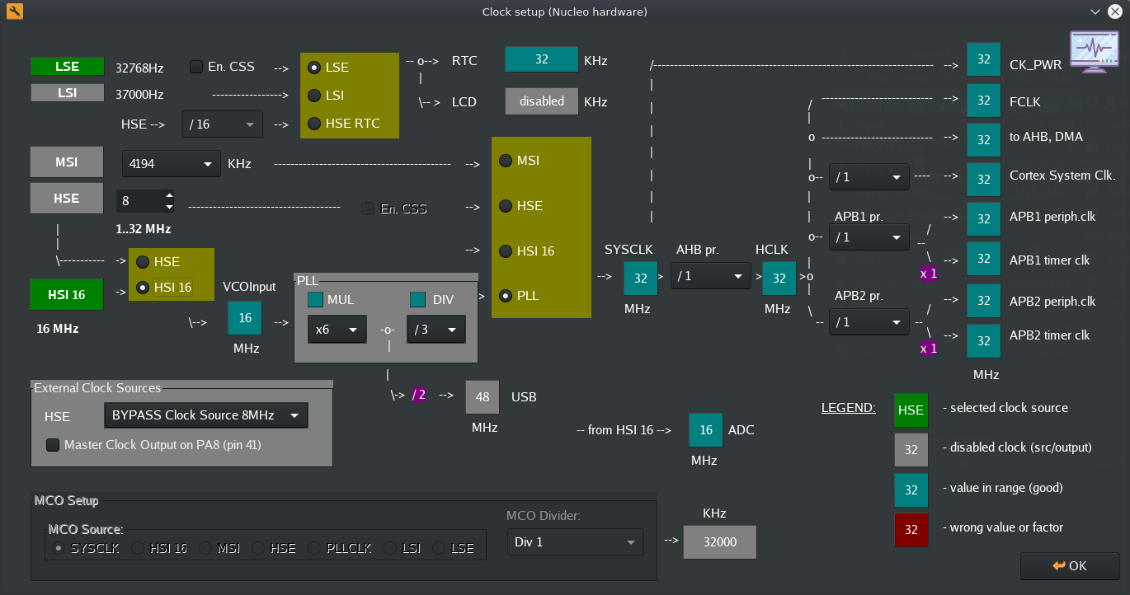The width and height of the screenshot is (1130, 595).
Task: Open the HSE RTC divider dropdown
Action: click(x=222, y=124)
